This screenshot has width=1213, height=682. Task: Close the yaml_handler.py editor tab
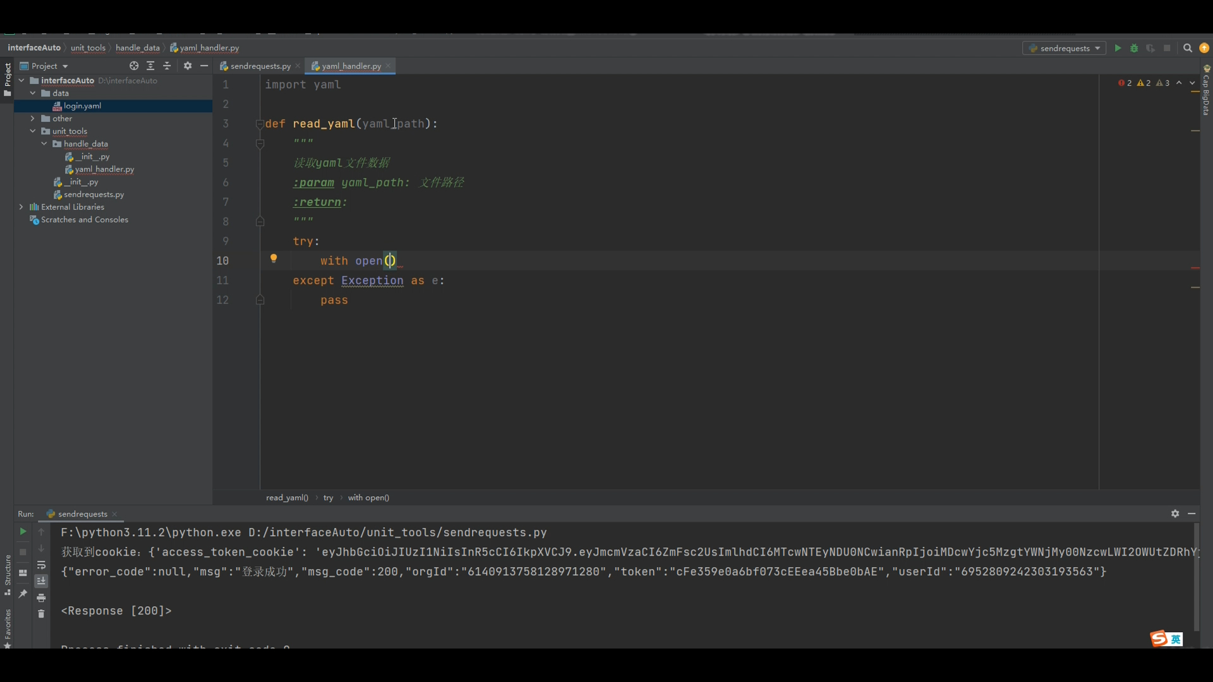[388, 66]
